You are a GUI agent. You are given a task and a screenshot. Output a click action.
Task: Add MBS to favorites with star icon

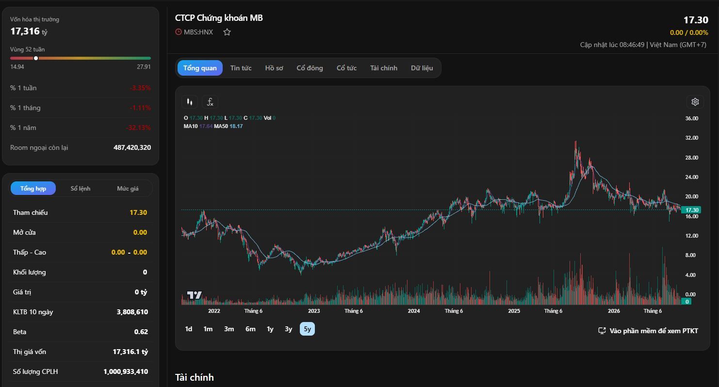point(227,32)
